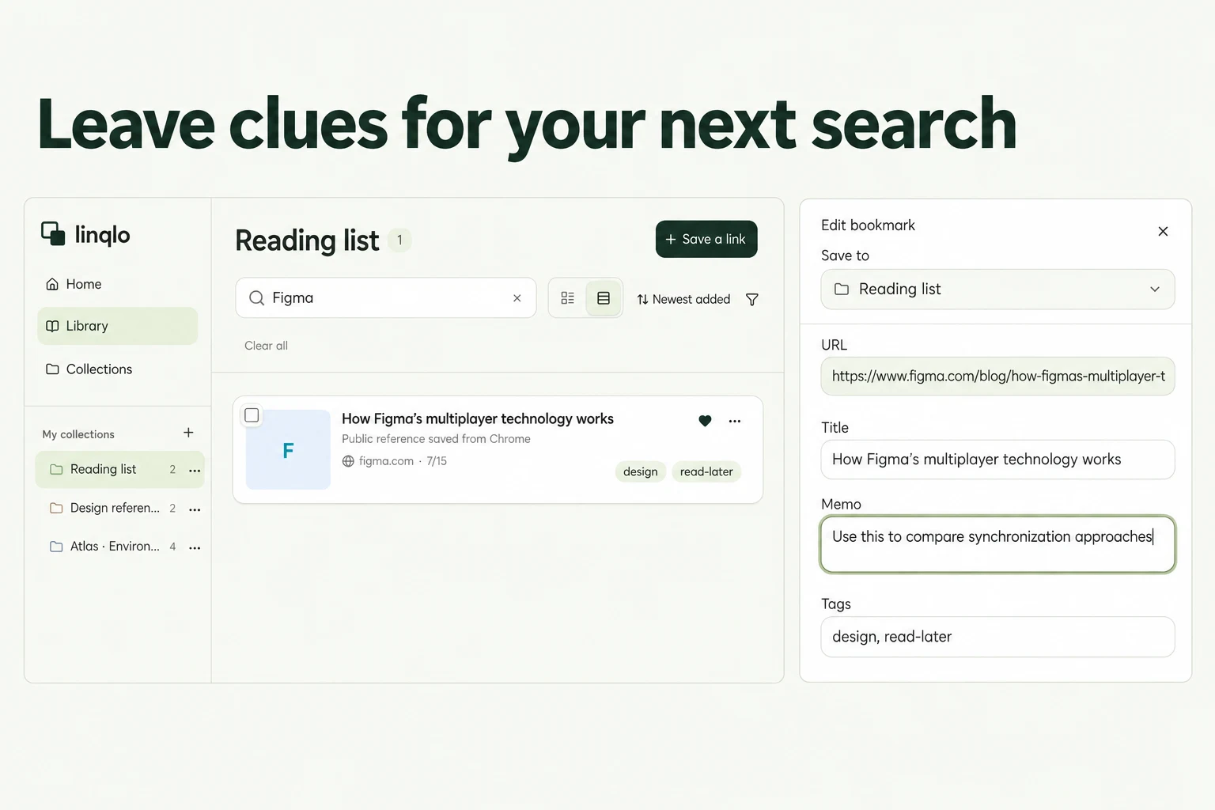This screenshot has width=1215, height=810.
Task: Open the Atlas Environ collection
Action: tap(115, 547)
